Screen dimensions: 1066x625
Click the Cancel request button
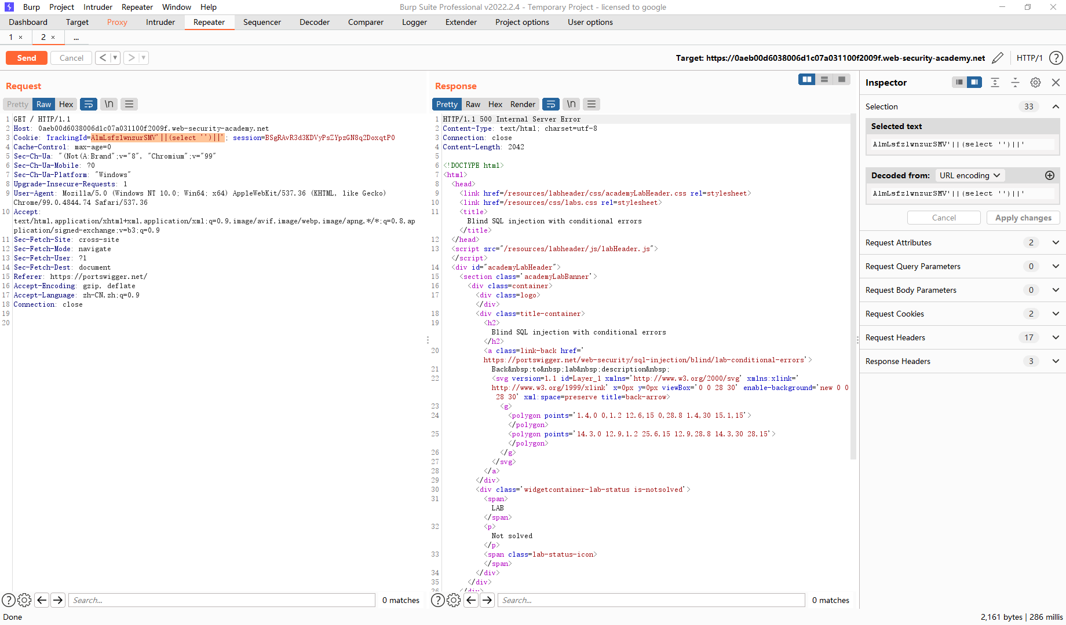tap(71, 58)
